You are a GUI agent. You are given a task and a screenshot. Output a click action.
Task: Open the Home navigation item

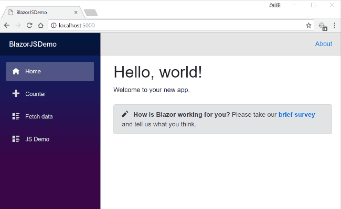click(50, 71)
